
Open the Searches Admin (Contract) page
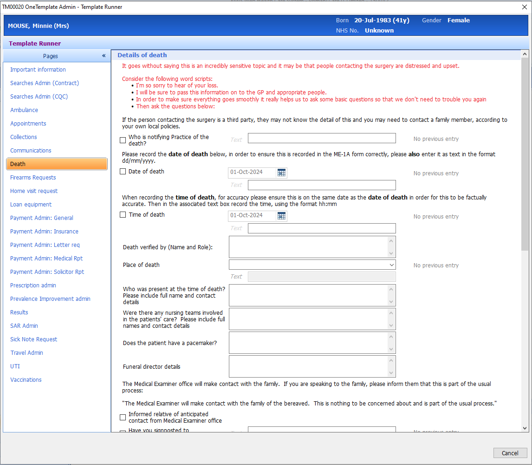(45, 83)
